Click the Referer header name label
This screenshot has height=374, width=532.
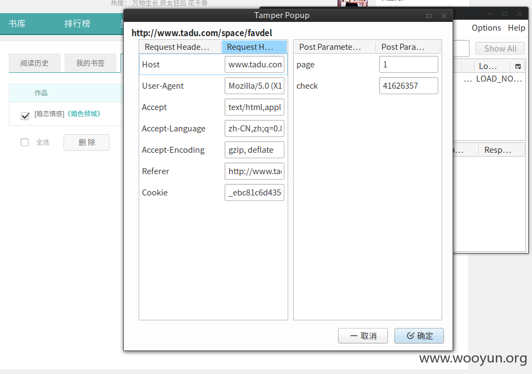[156, 171]
